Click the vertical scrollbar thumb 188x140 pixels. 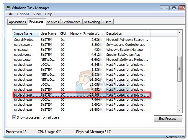179,69
